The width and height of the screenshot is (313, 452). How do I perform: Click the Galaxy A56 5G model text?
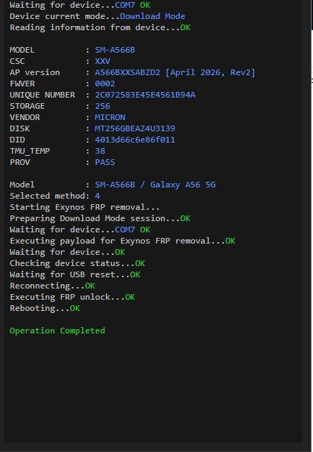click(182, 185)
